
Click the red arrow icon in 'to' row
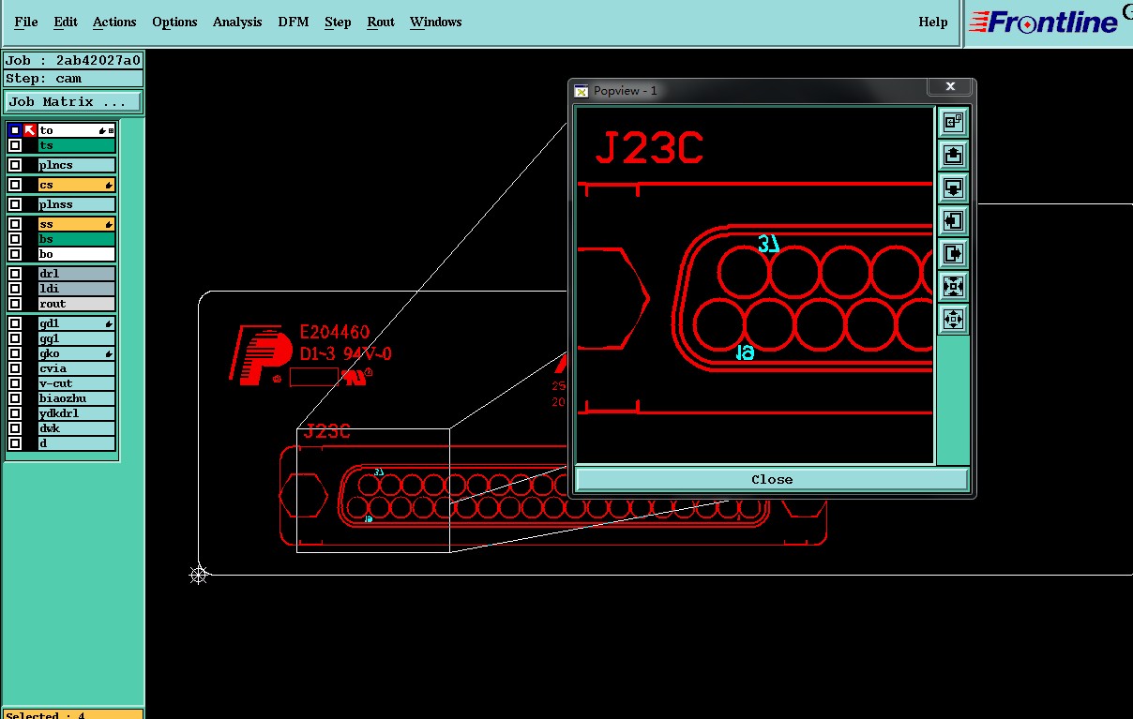tap(30, 130)
